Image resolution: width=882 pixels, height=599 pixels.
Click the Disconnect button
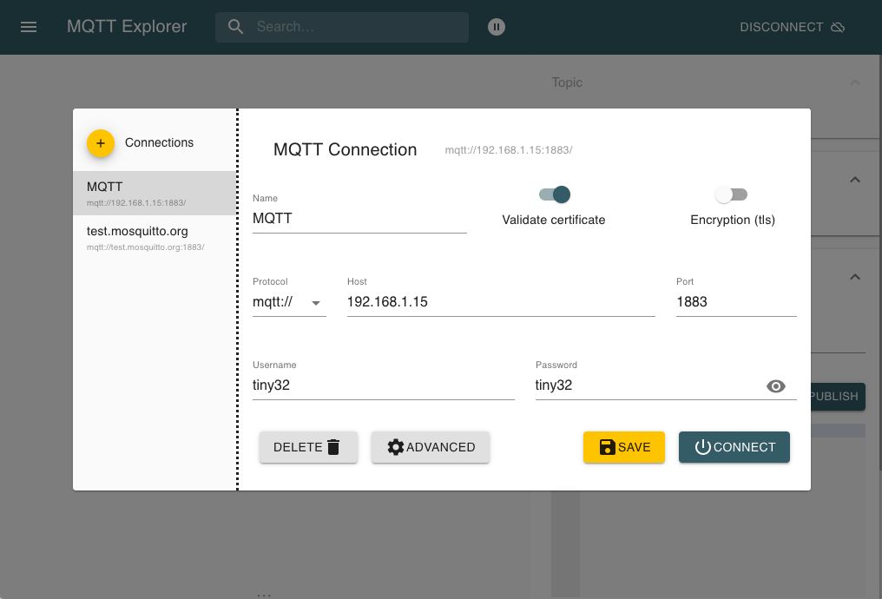792,27
